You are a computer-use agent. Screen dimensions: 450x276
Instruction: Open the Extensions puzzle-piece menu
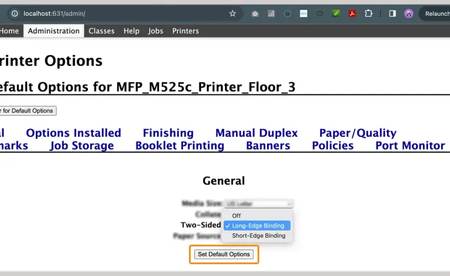coord(369,13)
